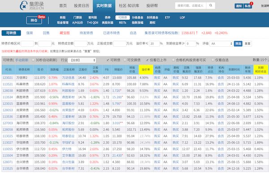Open T+0 QDII in the sub-navigation
269x174 pixels.
93,23
